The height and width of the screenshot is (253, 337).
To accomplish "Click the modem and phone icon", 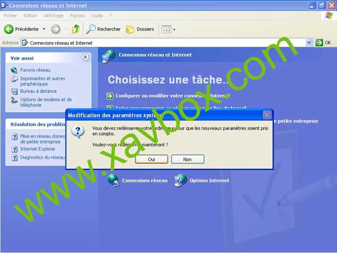I will coord(14,100).
